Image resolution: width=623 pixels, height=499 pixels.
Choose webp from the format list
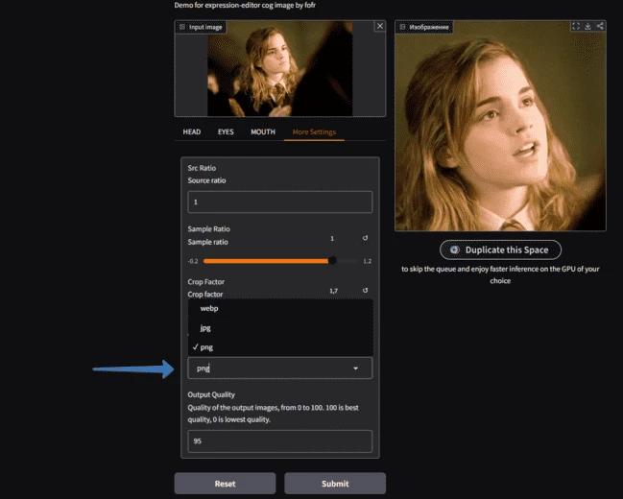click(x=280, y=308)
